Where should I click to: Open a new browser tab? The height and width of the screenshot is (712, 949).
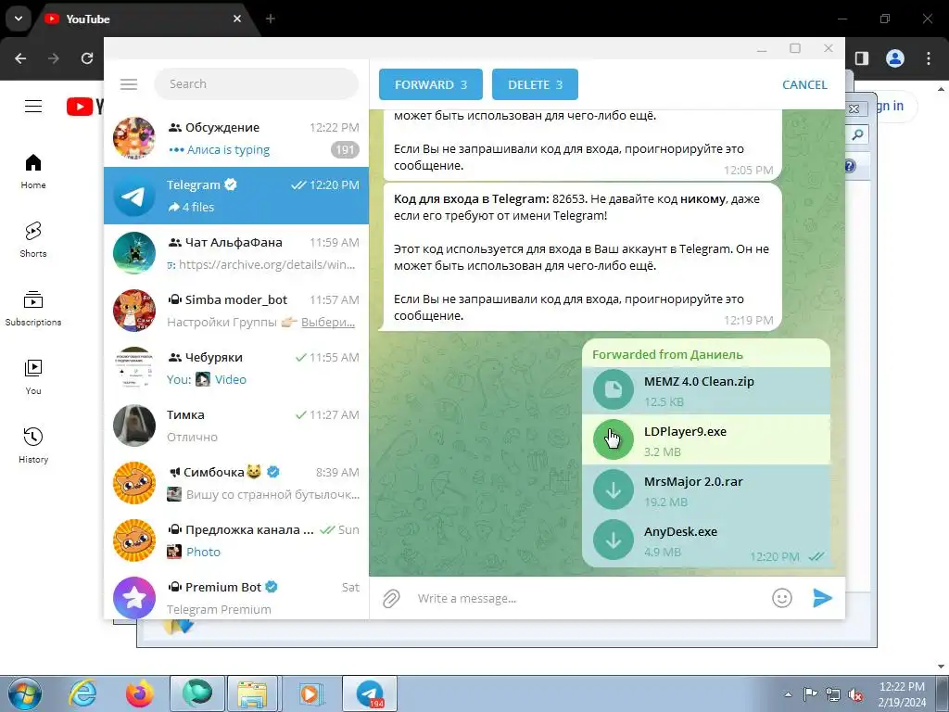coord(271,19)
